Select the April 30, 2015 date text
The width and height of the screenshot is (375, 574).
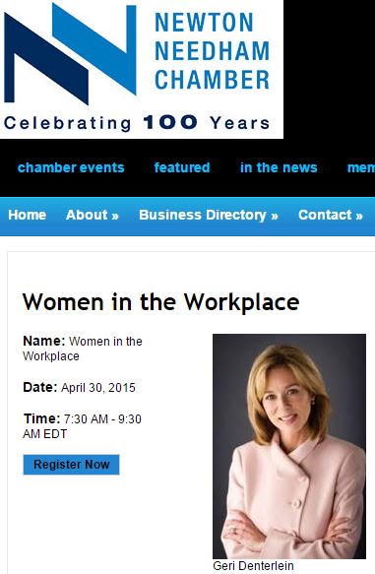(98, 388)
